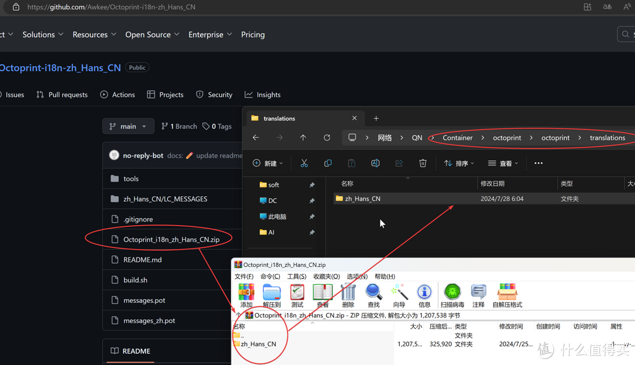Open the README.md file link

click(142, 260)
